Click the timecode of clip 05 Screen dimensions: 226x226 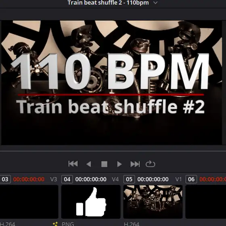point(153,179)
